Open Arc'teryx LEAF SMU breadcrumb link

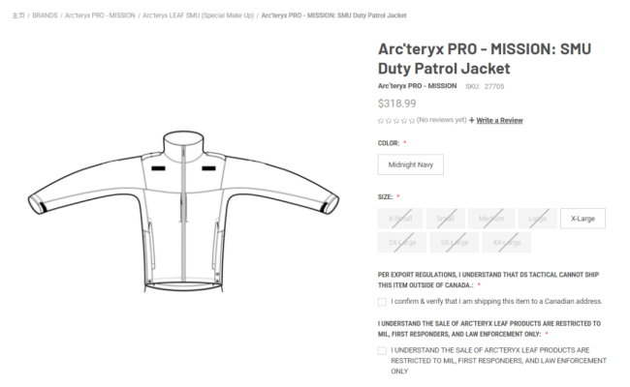(198, 15)
